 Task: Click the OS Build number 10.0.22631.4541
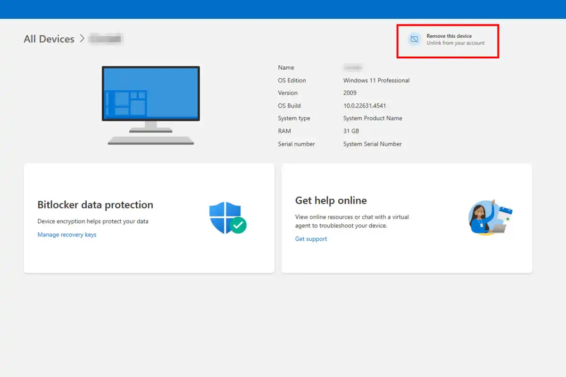364,106
